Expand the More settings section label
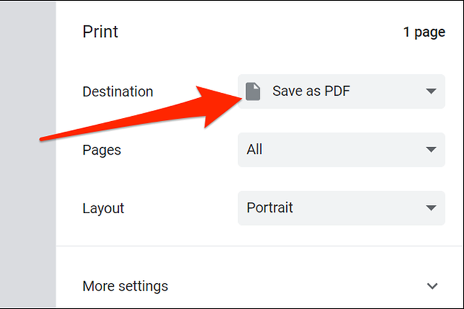The height and width of the screenshot is (309, 464). coord(125,286)
